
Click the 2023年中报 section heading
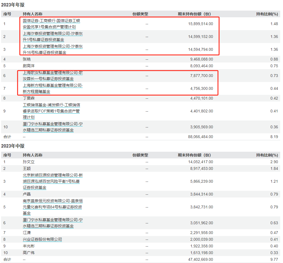(x=13, y=146)
